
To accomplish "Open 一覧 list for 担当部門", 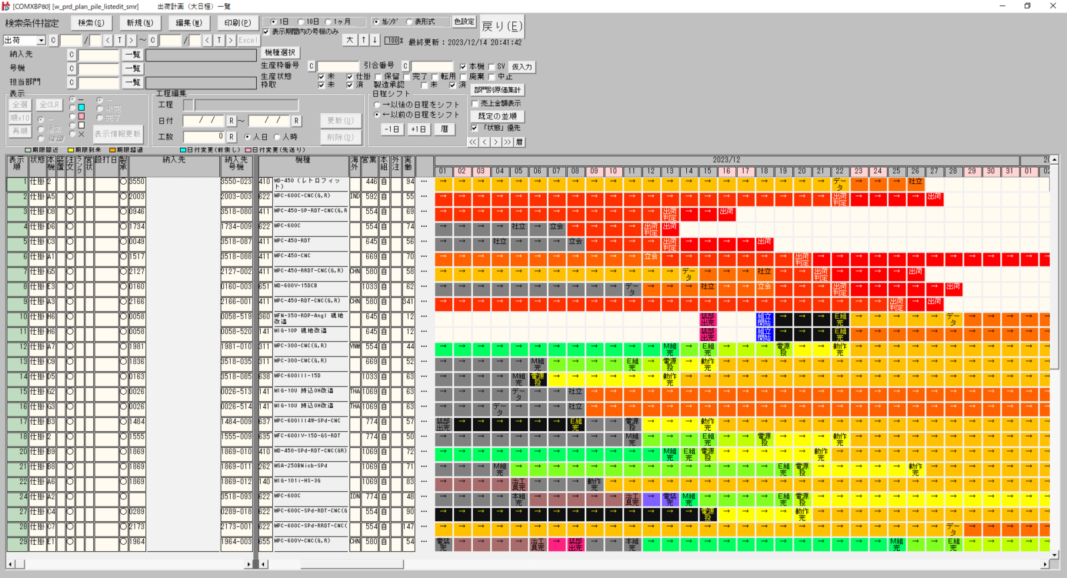I will click(x=133, y=83).
